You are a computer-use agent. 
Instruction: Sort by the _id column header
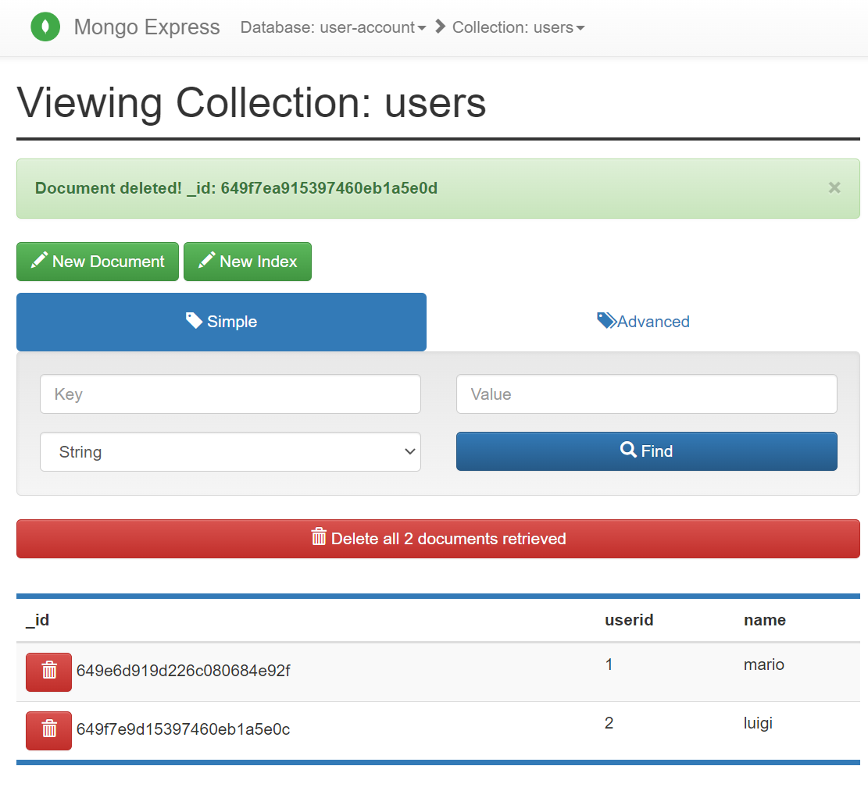[x=38, y=620]
